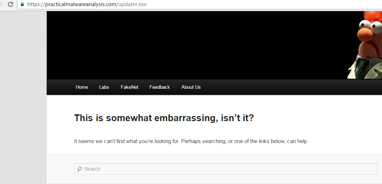Open the Home menu item
The image size is (382, 184).
click(x=82, y=87)
